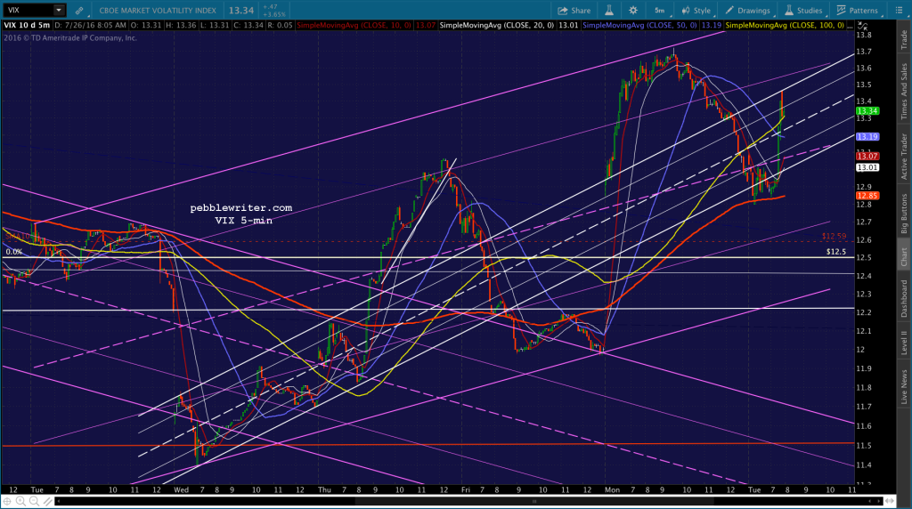
Task: Click the collapse arrows icon above price axis
Action: tap(862, 26)
